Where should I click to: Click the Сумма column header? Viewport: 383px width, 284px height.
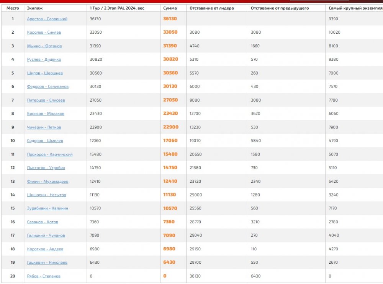170,8
